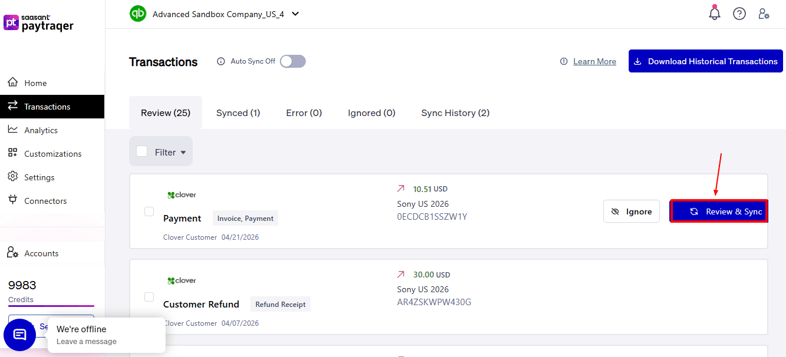Viewport: 786px width, 357px height.
Task: Select the Payment transaction checkbox
Action: point(149,211)
